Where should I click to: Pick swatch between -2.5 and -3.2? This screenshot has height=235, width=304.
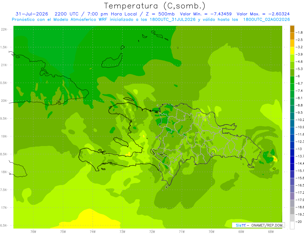(x=292, y=43)
